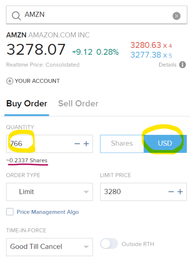Select the Buy Order tab

tap(27, 103)
